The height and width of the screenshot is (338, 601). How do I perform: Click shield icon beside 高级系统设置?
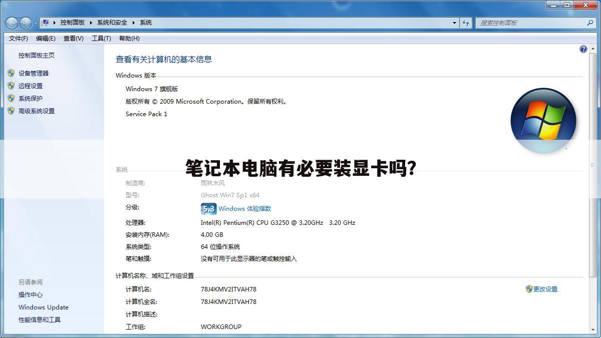(11, 111)
